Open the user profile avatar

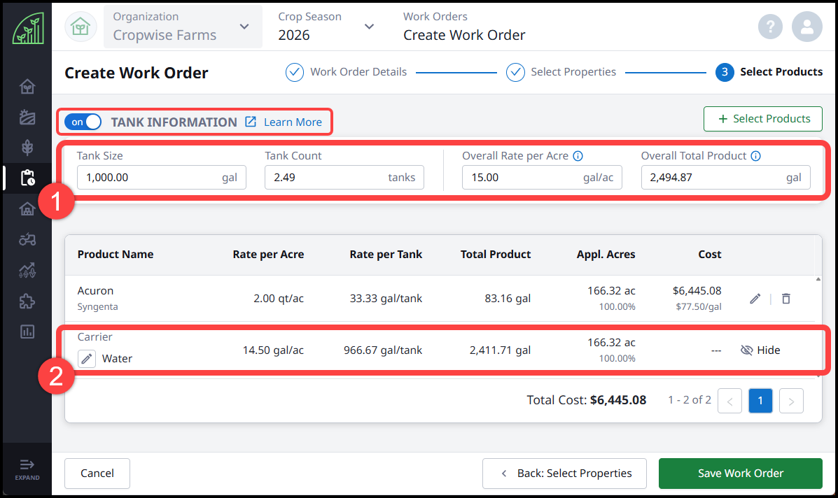coord(807,26)
